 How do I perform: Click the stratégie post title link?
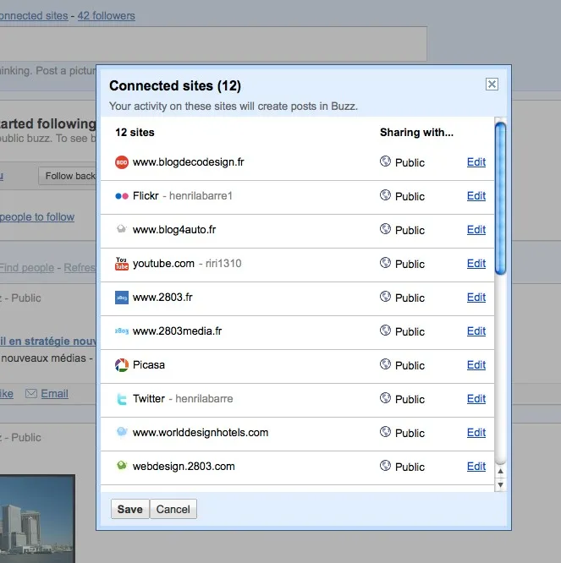[48, 342]
